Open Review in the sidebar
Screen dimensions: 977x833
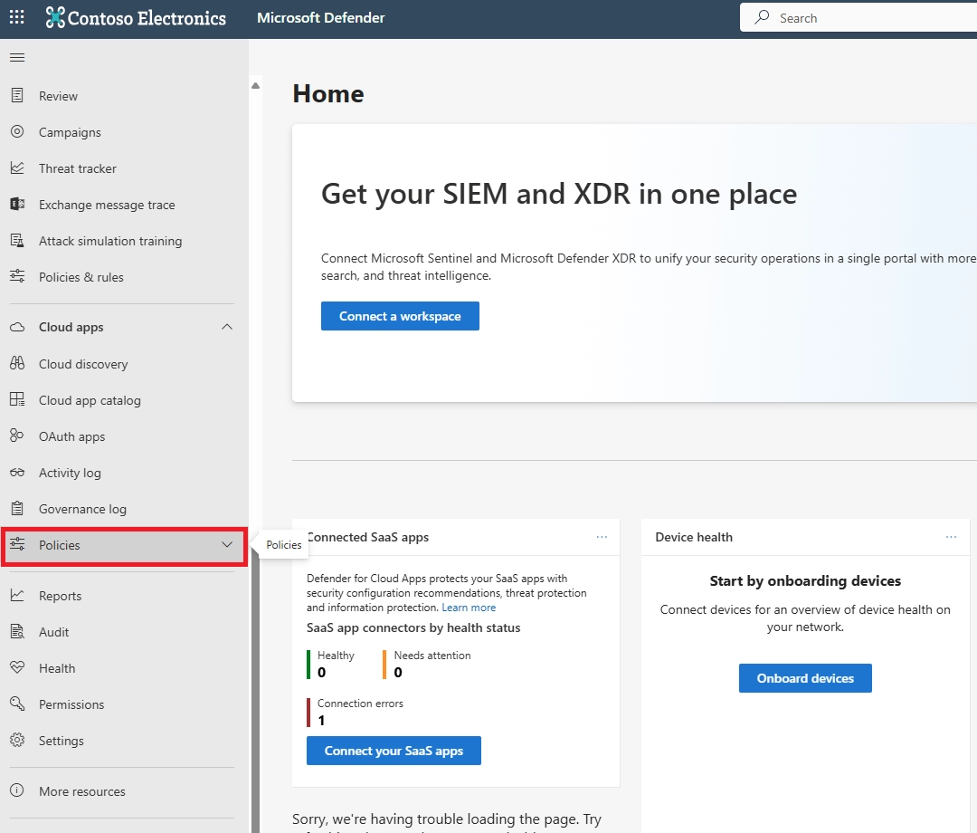59,96
